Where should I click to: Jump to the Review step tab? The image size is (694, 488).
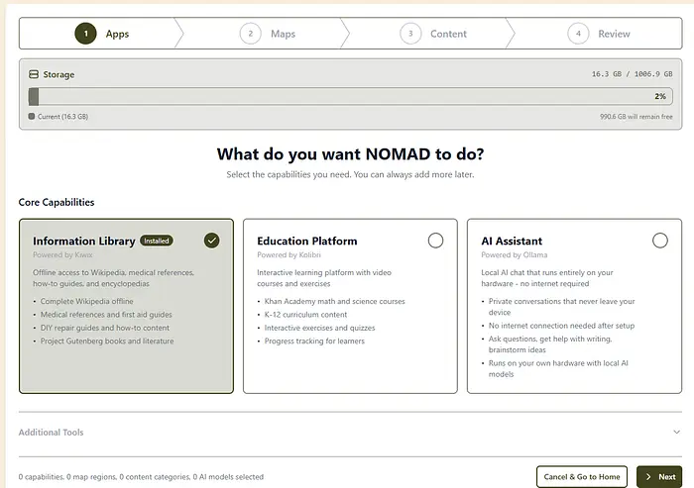(614, 34)
